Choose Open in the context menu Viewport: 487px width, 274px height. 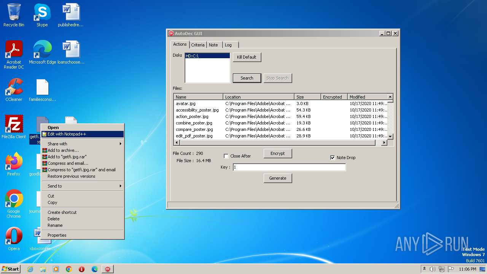pos(83,127)
